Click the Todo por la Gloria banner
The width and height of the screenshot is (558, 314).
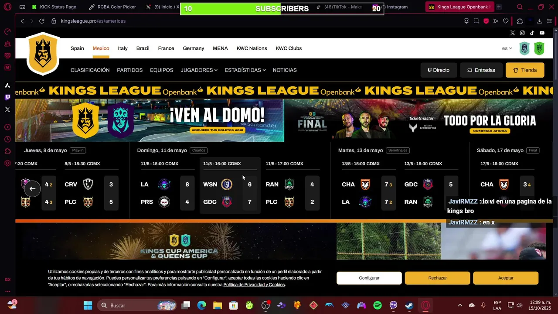click(x=418, y=120)
